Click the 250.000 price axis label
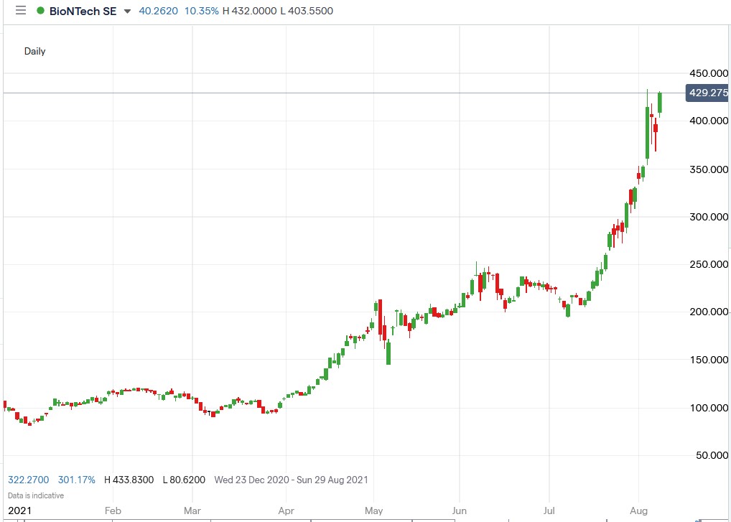The width and height of the screenshot is (731, 522). [709, 264]
